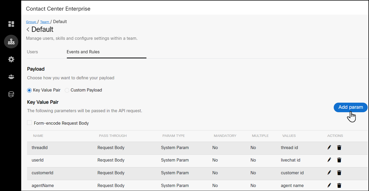Go back using the arrow beside Default
Screen dimensions: 369x191
tap(28, 29)
